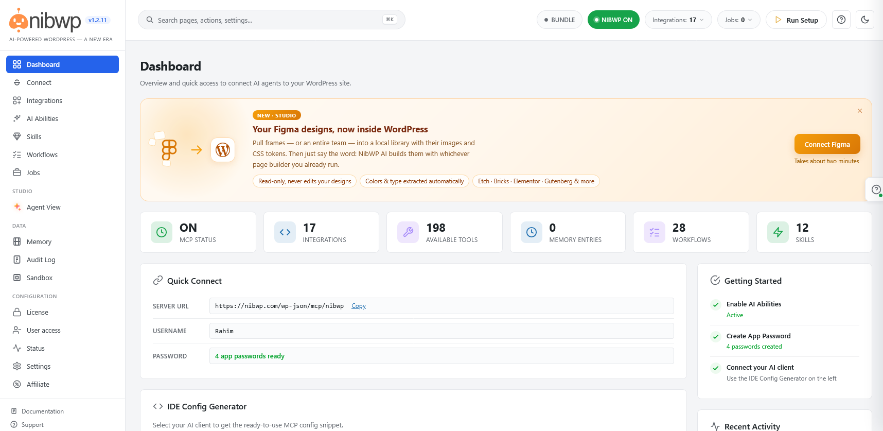The height and width of the screenshot is (431, 883).
Task: Click the Quick Connect link icon
Action: (158, 281)
